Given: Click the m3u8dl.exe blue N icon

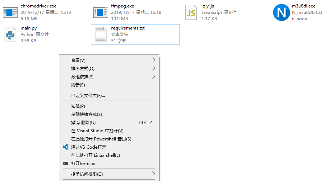Looking at the screenshot, I should [x=281, y=12].
